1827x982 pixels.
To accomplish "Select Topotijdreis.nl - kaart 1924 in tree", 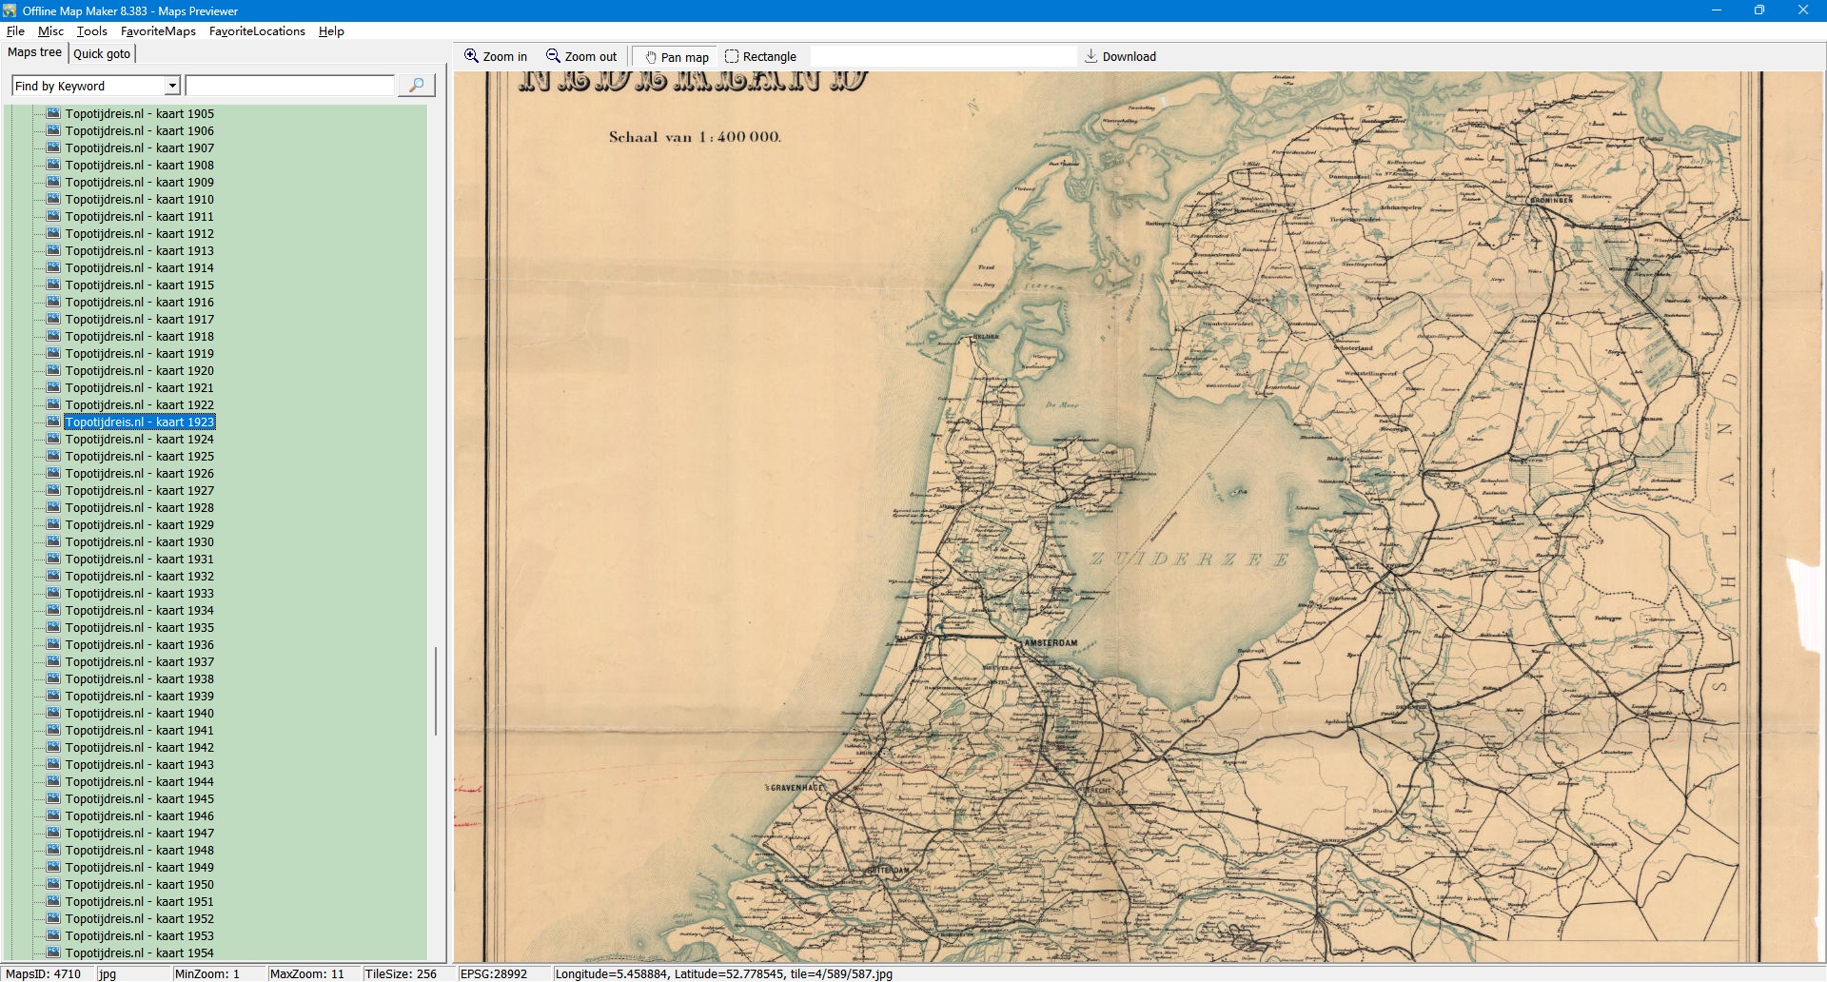I will point(139,439).
